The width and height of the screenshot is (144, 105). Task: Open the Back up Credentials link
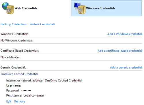coord(14,24)
